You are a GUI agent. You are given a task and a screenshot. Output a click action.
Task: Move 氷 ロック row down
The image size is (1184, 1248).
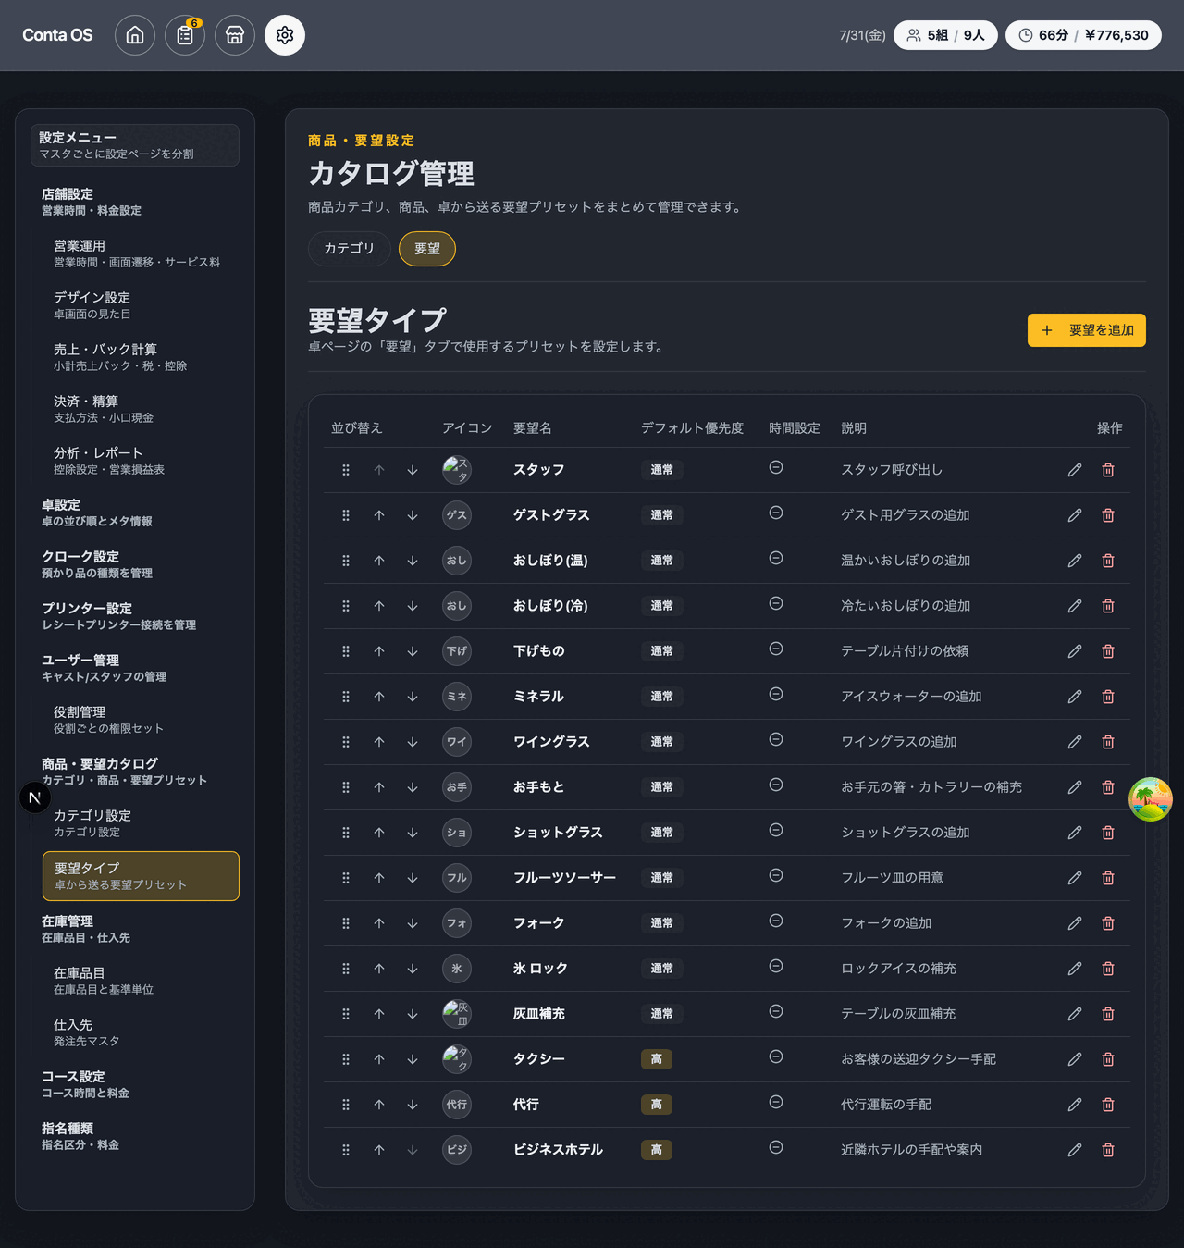coord(413,969)
